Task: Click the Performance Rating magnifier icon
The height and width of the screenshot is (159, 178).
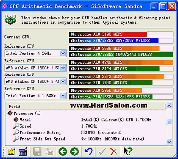Action: [x=16, y=132]
